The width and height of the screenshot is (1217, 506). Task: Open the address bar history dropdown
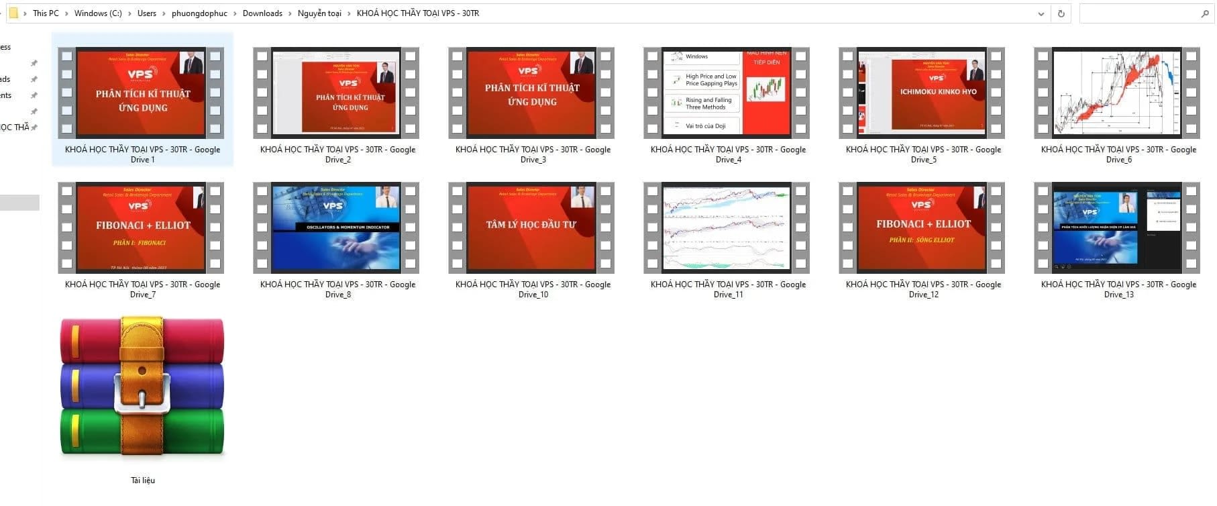(x=1041, y=13)
